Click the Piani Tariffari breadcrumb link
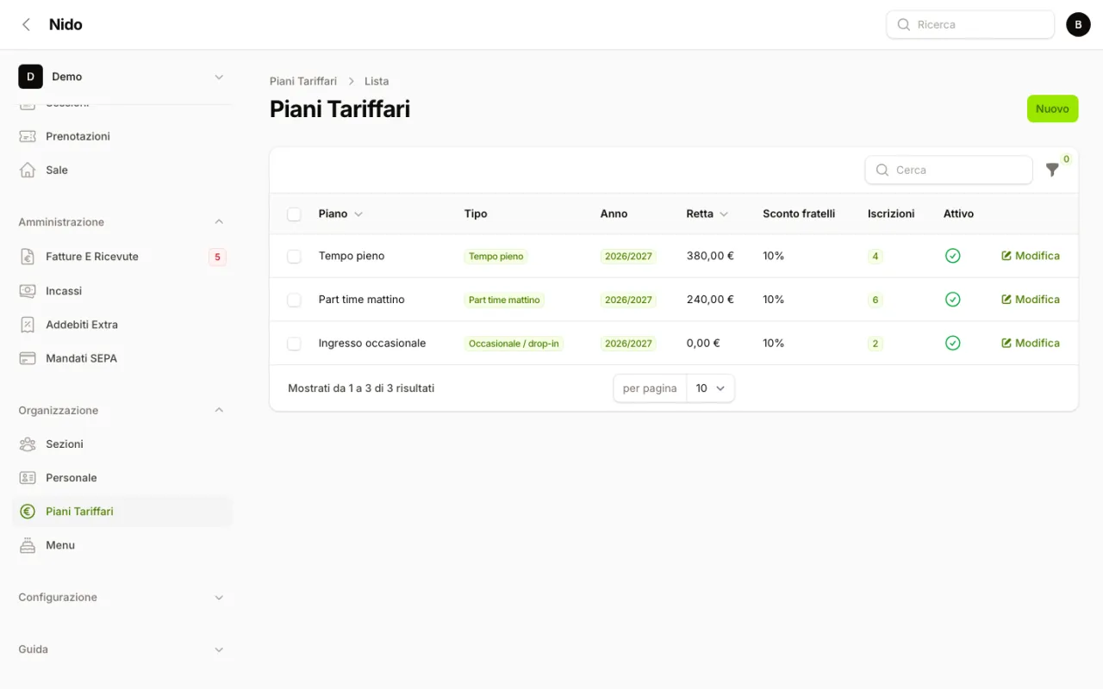This screenshot has width=1103, height=689. tap(303, 81)
